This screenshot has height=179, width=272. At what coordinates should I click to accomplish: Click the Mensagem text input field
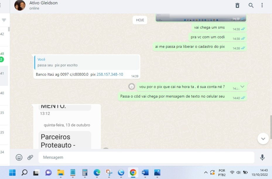(x=146, y=157)
